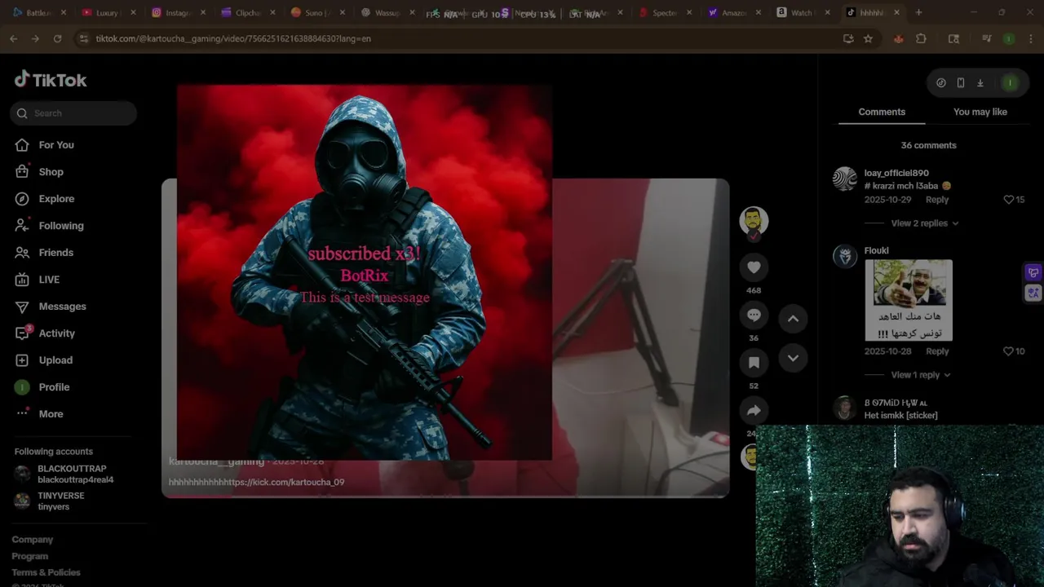Click the get coins icon
Viewport: 1044px width, 587px height.
pos(941,82)
